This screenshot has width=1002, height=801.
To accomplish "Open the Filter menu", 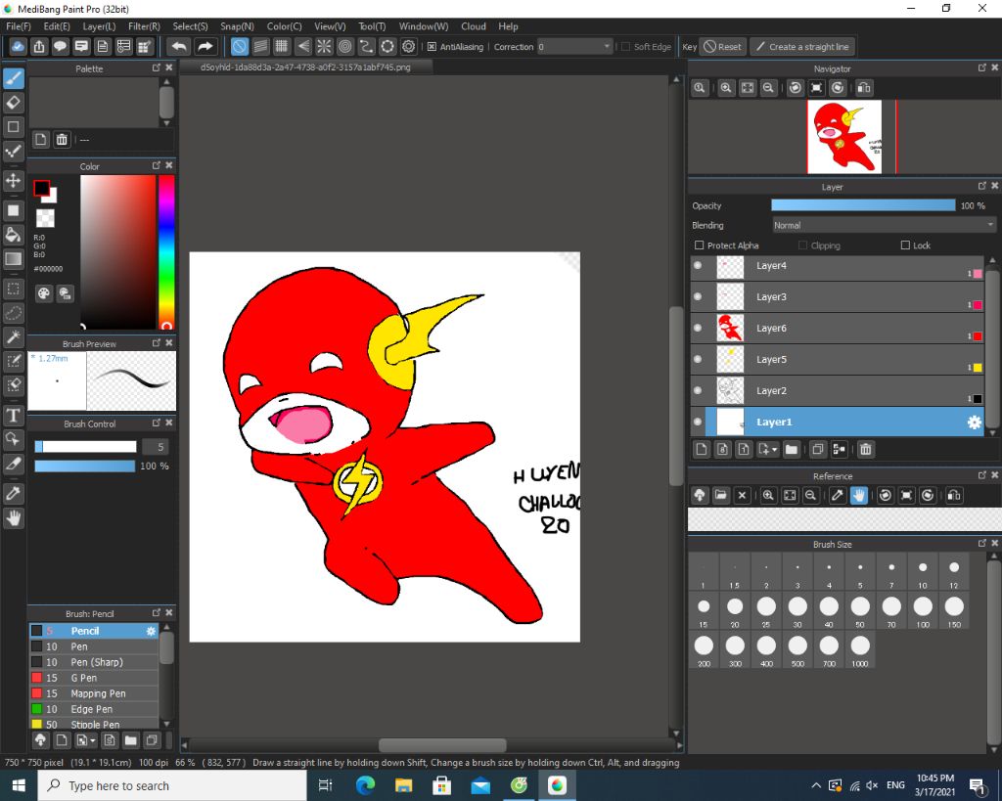I will (x=144, y=26).
